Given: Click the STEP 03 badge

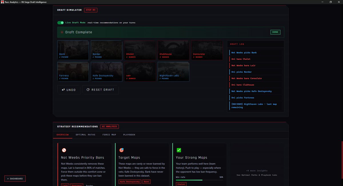Looking at the screenshot, I should click(91, 10).
